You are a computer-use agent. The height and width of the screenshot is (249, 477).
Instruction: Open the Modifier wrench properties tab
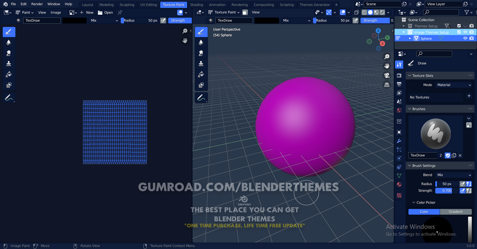click(x=399, y=141)
